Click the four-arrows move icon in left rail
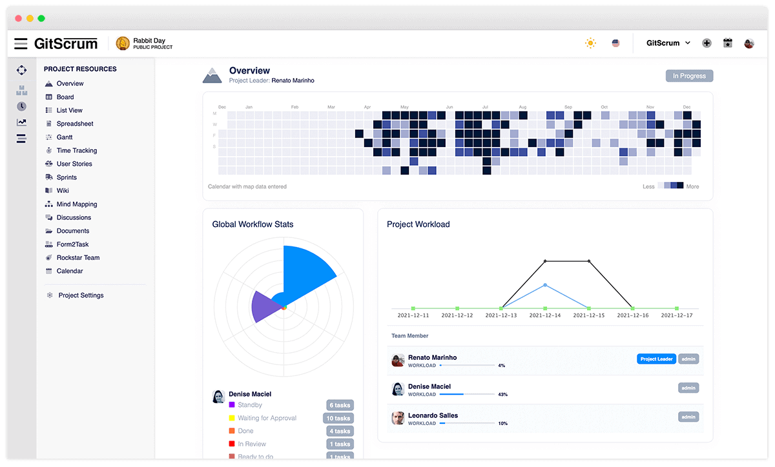 tap(21, 70)
